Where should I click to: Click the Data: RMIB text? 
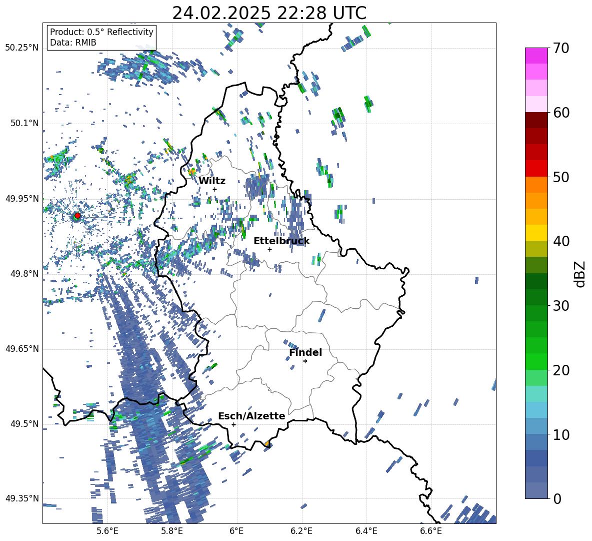[x=73, y=43]
